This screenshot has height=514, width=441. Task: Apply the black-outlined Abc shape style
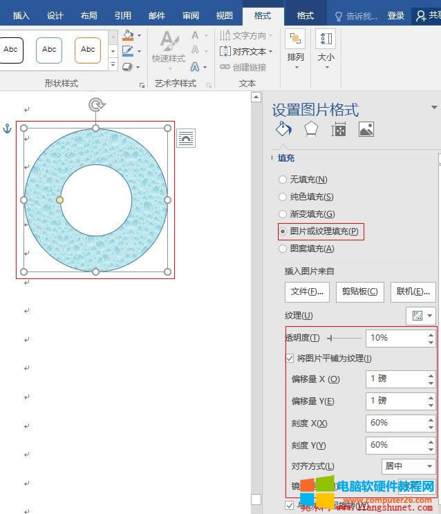[10, 50]
